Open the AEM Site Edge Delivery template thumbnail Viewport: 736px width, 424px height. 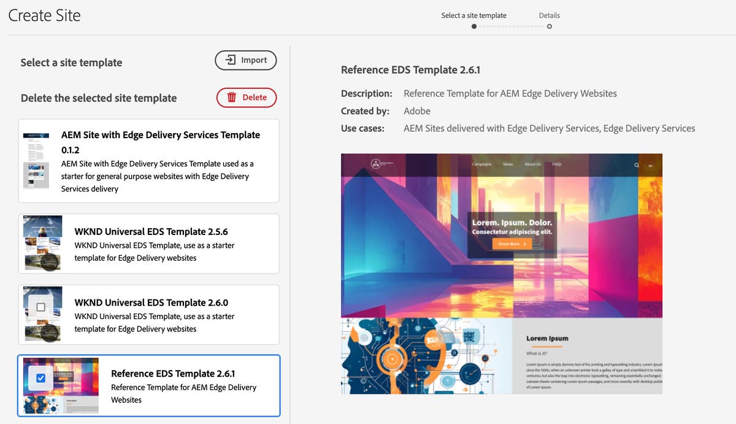pyautogui.click(x=36, y=160)
